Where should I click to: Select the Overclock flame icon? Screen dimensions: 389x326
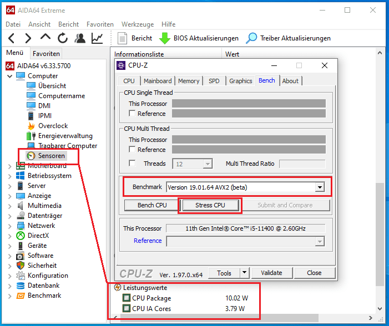click(x=31, y=126)
